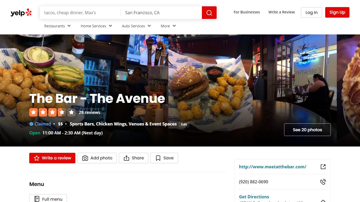This screenshot has width=360, height=202.
Task: Click the red search magnifier button
Action: (x=209, y=13)
